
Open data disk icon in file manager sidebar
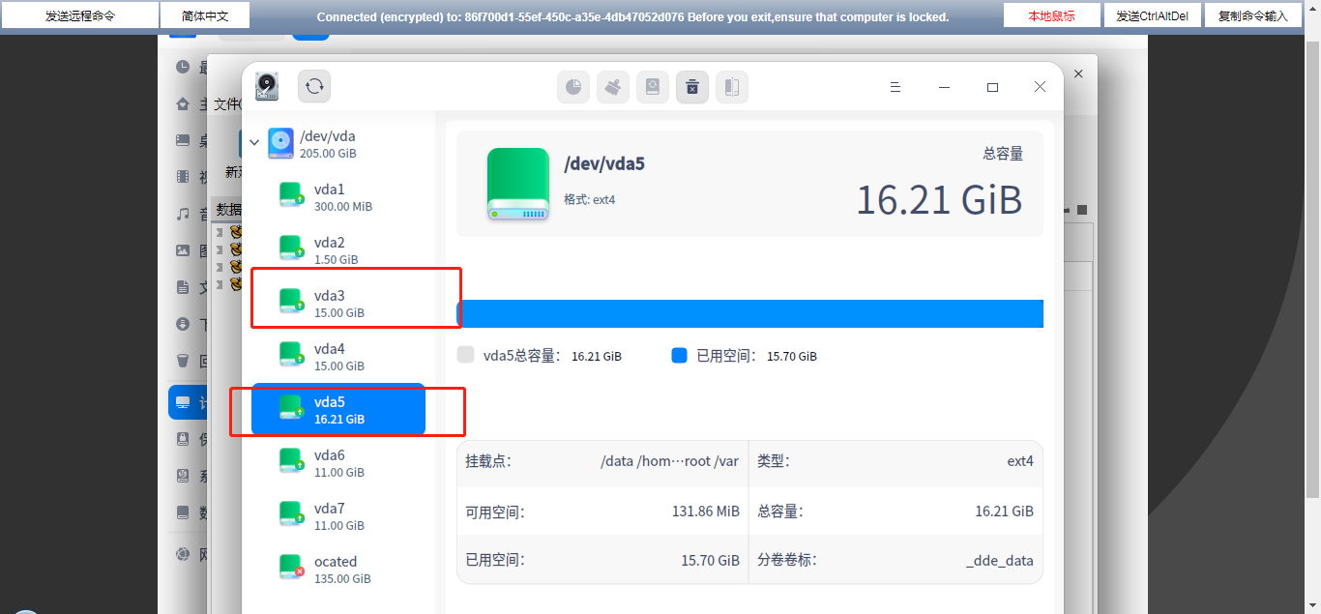(x=183, y=512)
